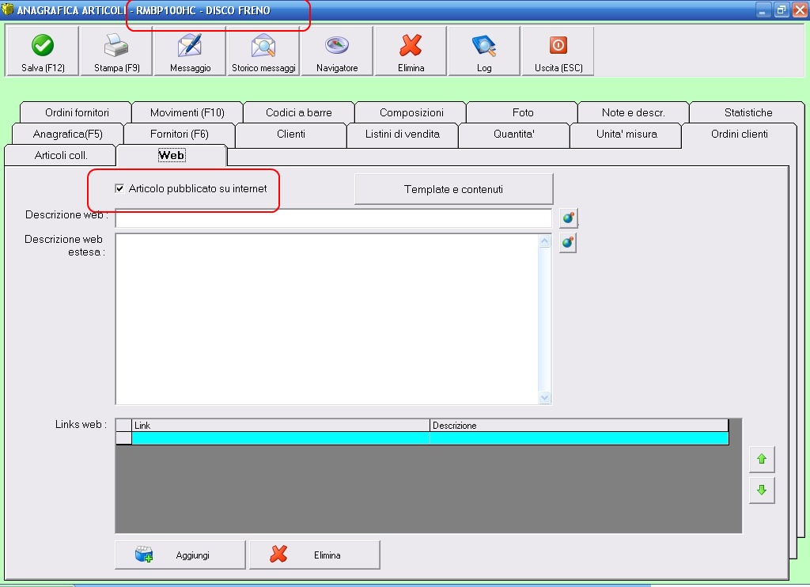
Task: Select the highlighted Descrizione cell in the first row
Action: pos(579,438)
